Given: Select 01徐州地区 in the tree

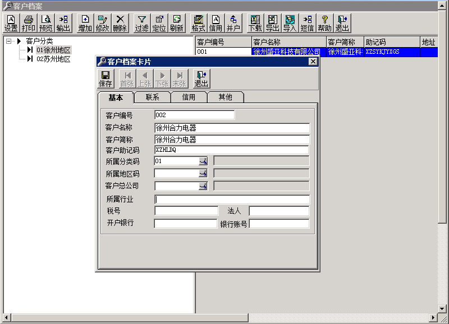Looking at the screenshot, I should (53, 50).
